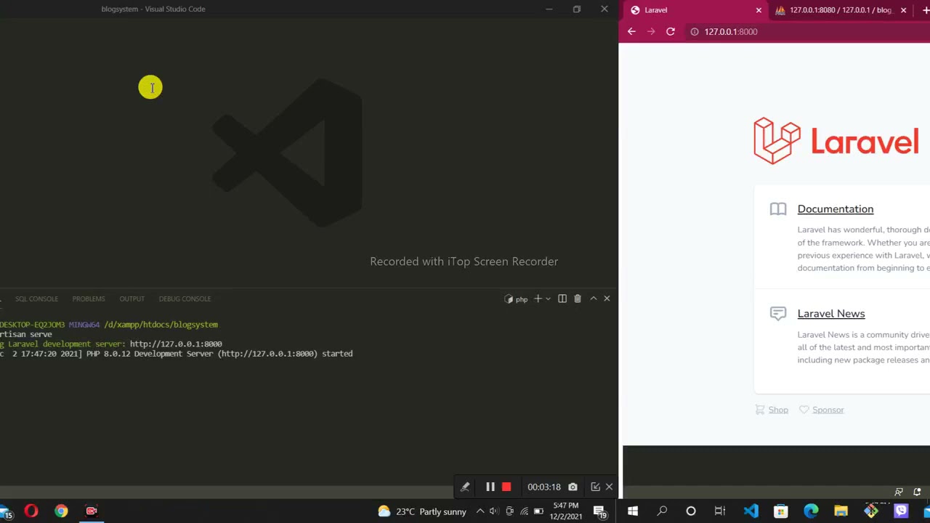Show hidden system tray icons

tap(480, 511)
